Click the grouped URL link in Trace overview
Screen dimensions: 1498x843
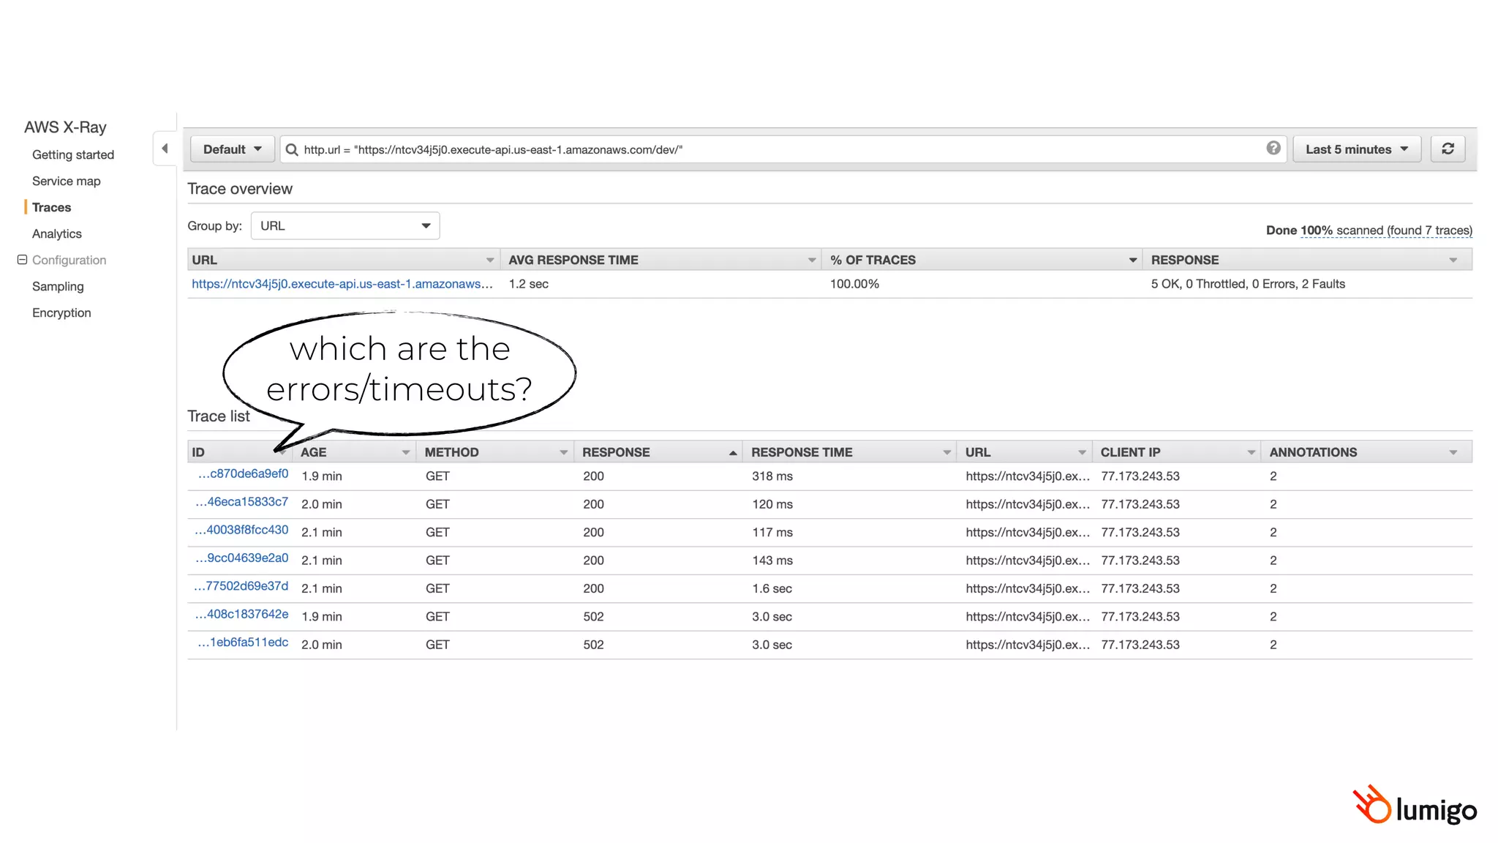[342, 284]
